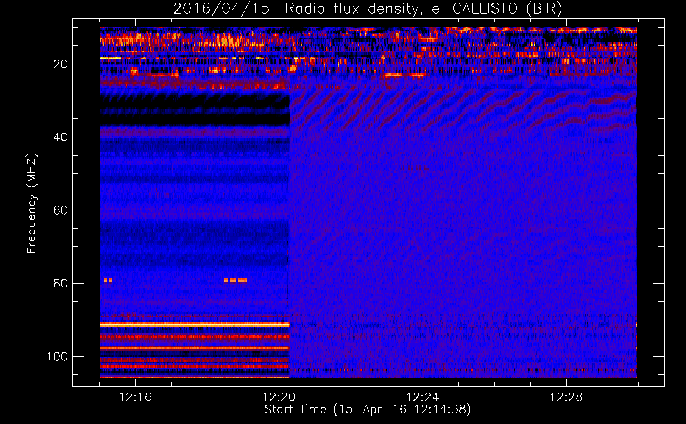Image resolution: width=686 pixels, height=424 pixels.
Task: Click the two orange spots near 80 MHz at 12:15
Action: 108,280
